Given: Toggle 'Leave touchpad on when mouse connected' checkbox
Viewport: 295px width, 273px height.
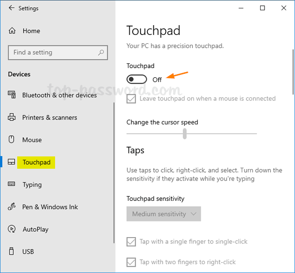Looking at the screenshot, I should pyautogui.click(x=131, y=99).
